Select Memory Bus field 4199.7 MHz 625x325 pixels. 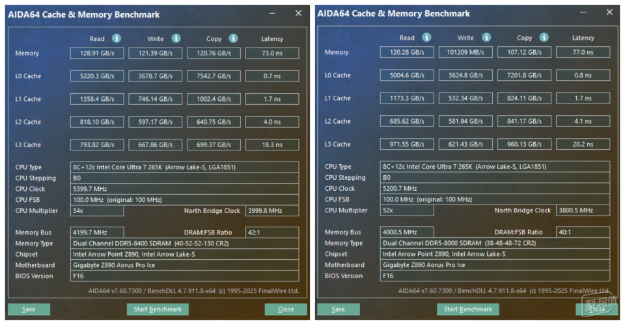pos(97,233)
